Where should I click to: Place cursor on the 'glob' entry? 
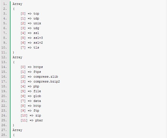(37, 96)
